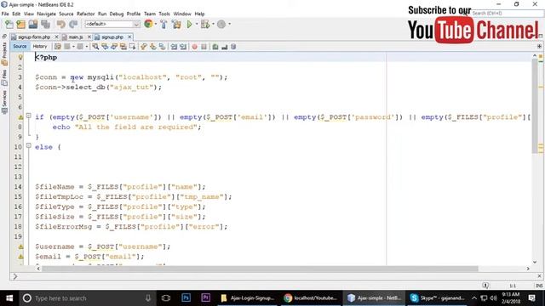Click the green Run Project button
545x306 pixels.
[189, 25]
